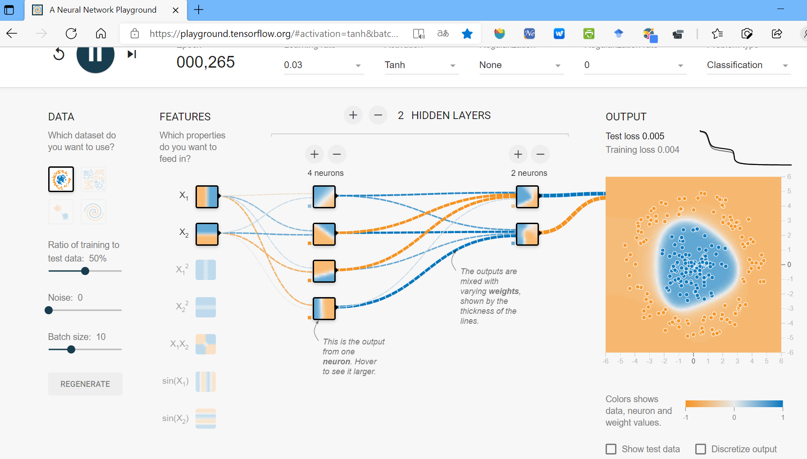Viewport: 807px width, 459px height.
Task: Favorite this page using star icon
Action: pyautogui.click(x=467, y=34)
